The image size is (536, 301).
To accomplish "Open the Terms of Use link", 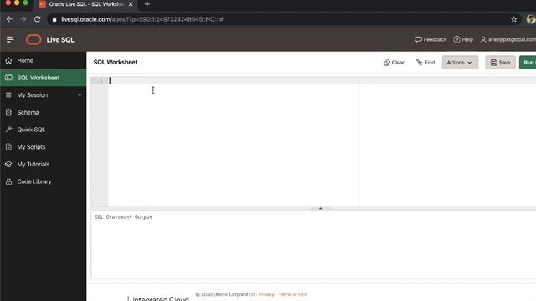I will 292,294.
